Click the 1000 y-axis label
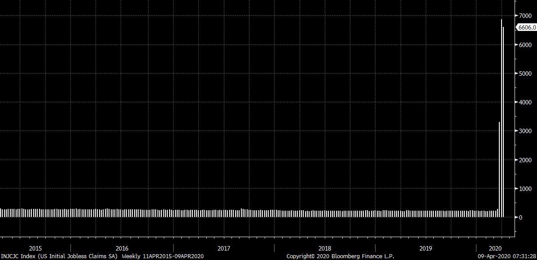Image resolution: width=537 pixels, height=260 pixels. (524, 189)
